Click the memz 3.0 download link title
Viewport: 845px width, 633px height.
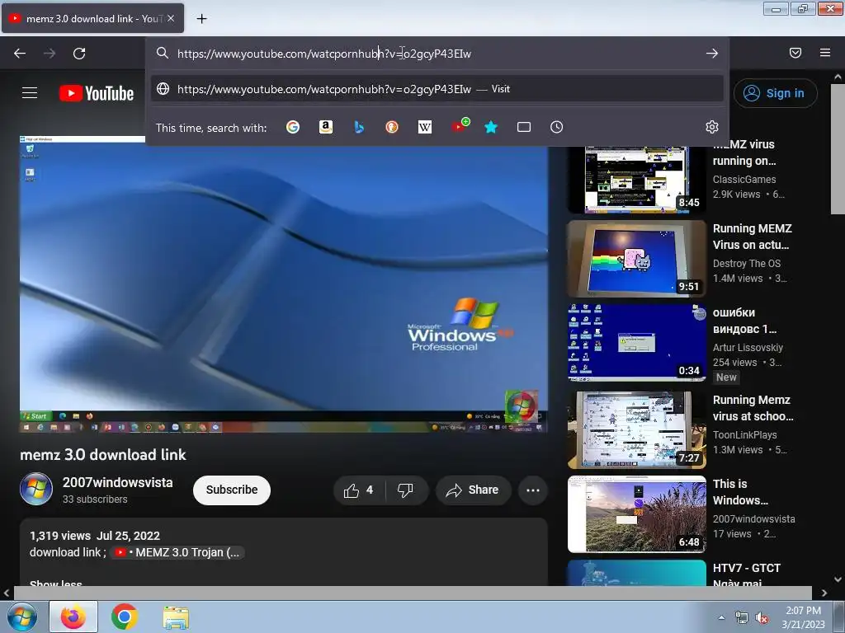[103, 455]
